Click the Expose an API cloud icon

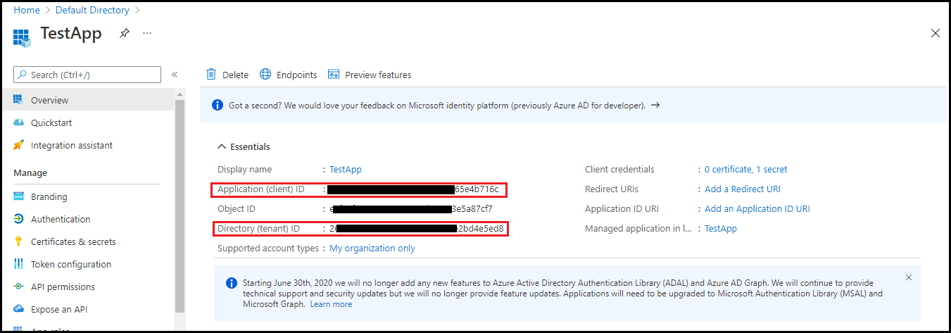[x=18, y=309]
